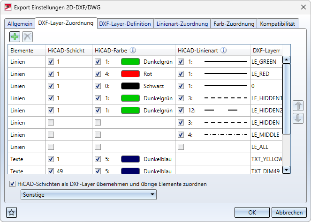
Task: Uncheck HiCAD-Farbe checkbox in LE_RED row
Action: pyautogui.click(x=98, y=74)
